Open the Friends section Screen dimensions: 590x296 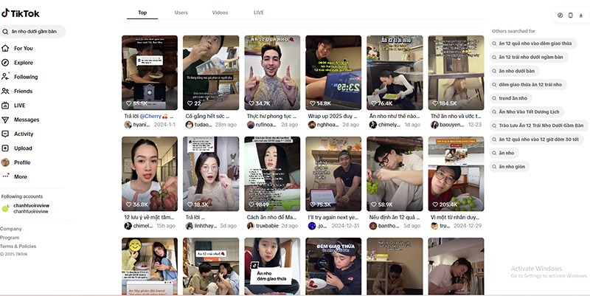coord(23,91)
